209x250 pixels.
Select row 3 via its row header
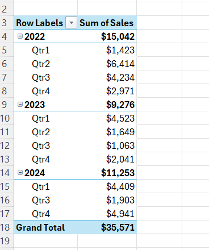coord(7,23)
